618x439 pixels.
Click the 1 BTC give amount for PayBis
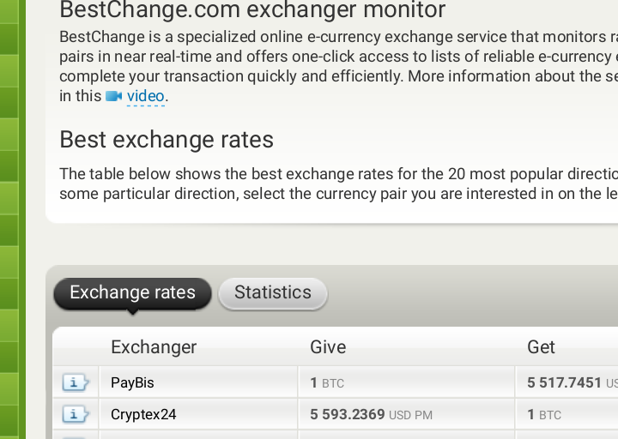click(x=327, y=383)
